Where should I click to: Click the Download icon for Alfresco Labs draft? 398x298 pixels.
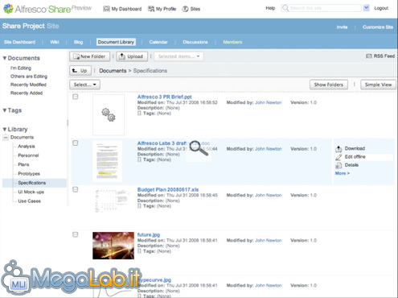pos(339,149)
